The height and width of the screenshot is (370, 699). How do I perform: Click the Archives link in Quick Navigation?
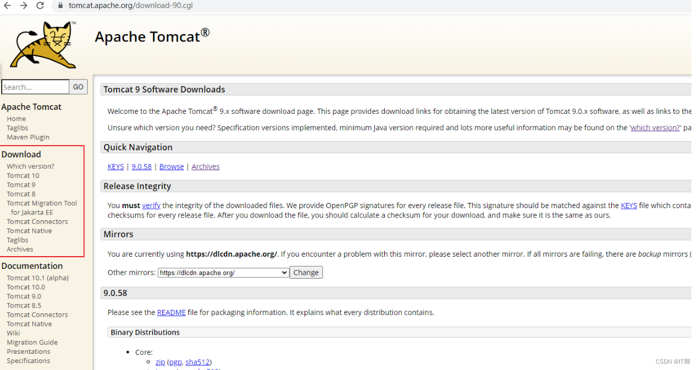tap(205, 166)
